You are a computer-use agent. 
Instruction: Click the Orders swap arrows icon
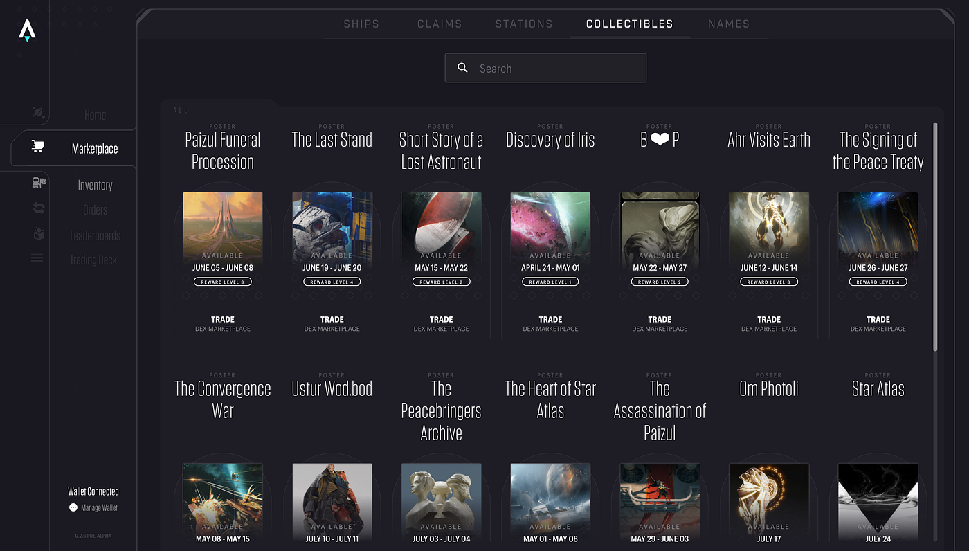click(x=38, y=208)
